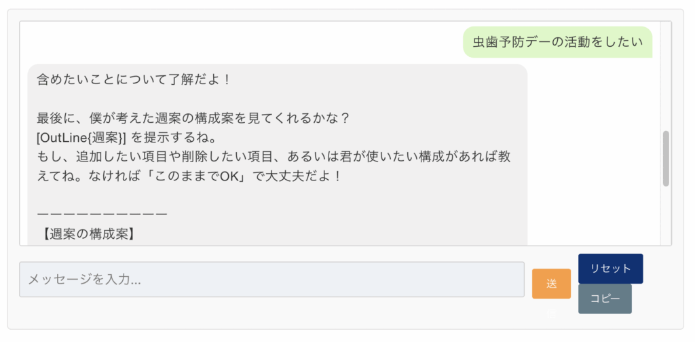Screen dimensions: 695x342
Task: Focus the メッセージを入力 text field
Action: pos(271,279)
